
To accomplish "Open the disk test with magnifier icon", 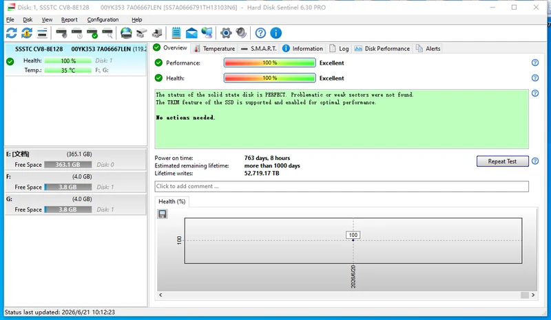I will click(107, 33).
